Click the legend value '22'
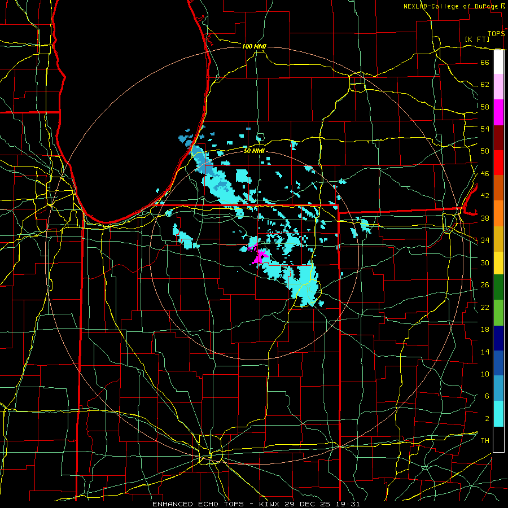The width and height of the screenshot is (508, 508). pos(485,307)
